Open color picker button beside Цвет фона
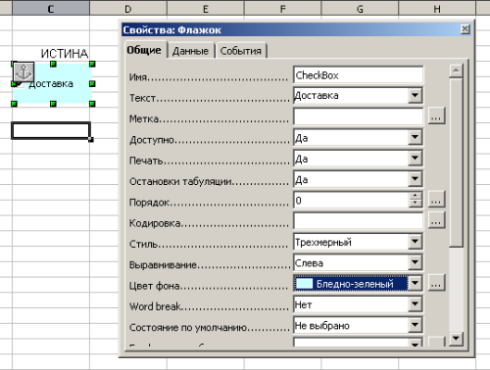 coord(436,283)
